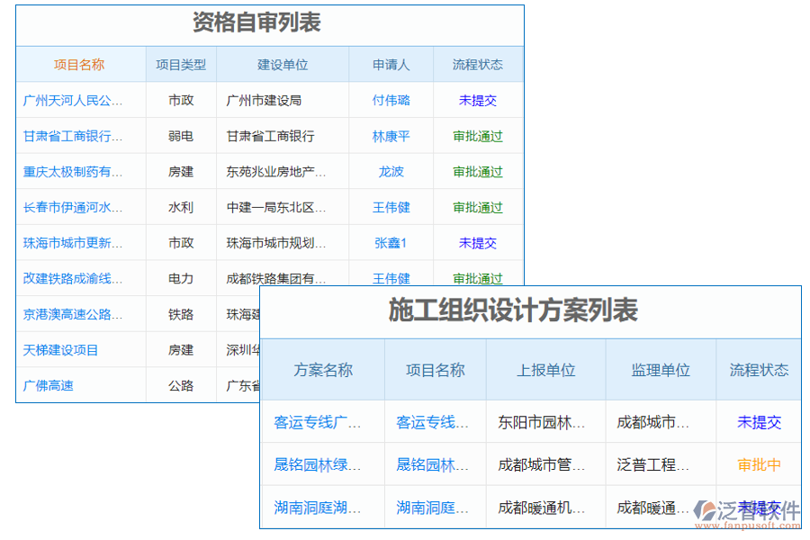Click 未提交 status for 珠海市城市更新 row
Image resolution: width=810 pixels, height=540 pixels.
(478, 242)
